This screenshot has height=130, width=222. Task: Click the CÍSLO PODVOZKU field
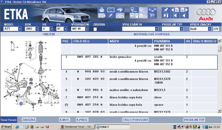tap(135, 120)
